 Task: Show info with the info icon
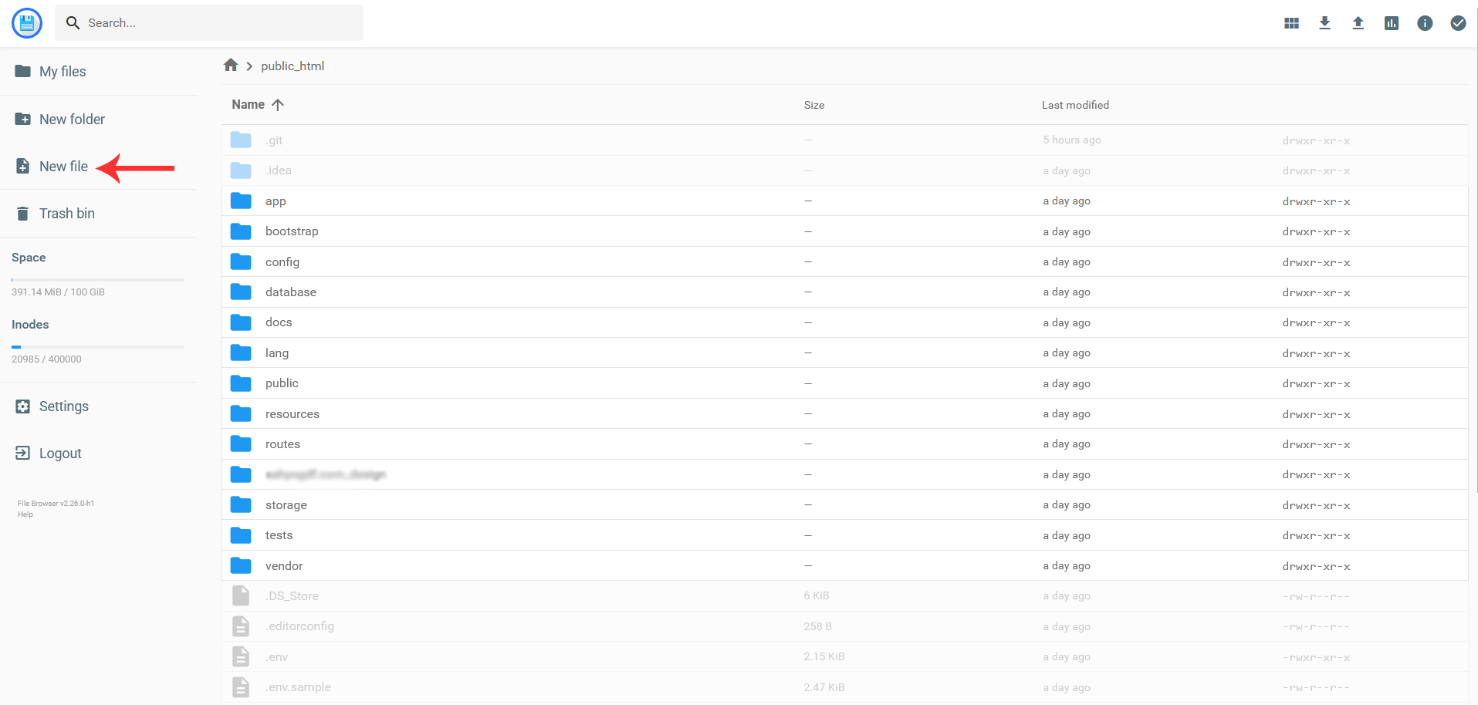tap(1425, 23)
